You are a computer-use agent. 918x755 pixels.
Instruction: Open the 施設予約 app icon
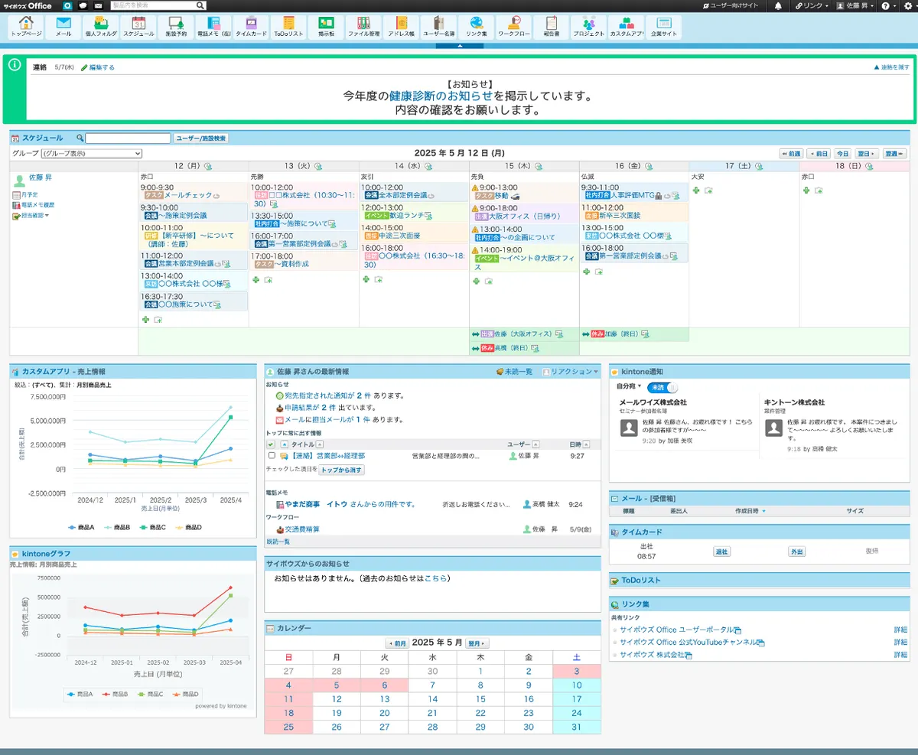tap(176, 27)
